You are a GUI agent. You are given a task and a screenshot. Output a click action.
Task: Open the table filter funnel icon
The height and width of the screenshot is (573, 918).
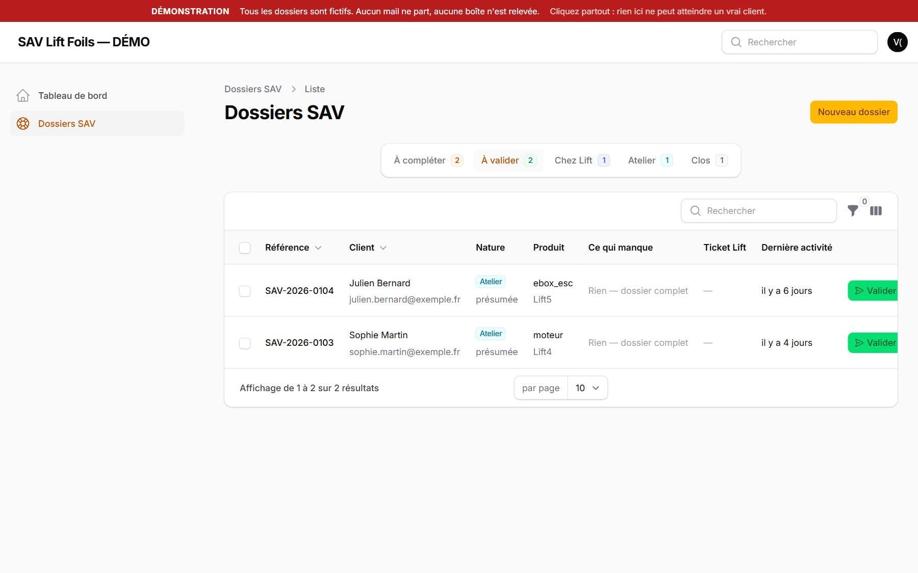click(x=853, y=211)
